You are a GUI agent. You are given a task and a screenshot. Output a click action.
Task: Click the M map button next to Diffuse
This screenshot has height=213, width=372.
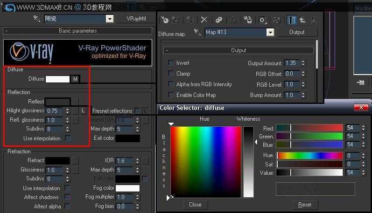[76, 79]
